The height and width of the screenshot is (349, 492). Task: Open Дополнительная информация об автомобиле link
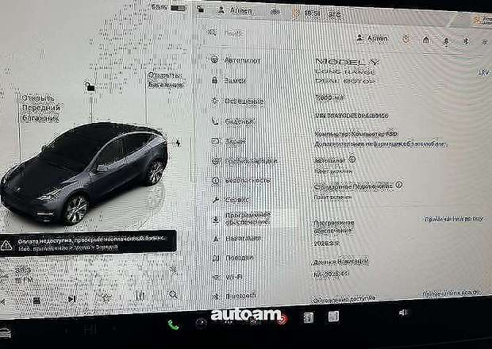[381, 144]
